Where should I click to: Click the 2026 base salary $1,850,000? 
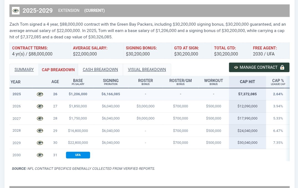(x=78, y=106)
